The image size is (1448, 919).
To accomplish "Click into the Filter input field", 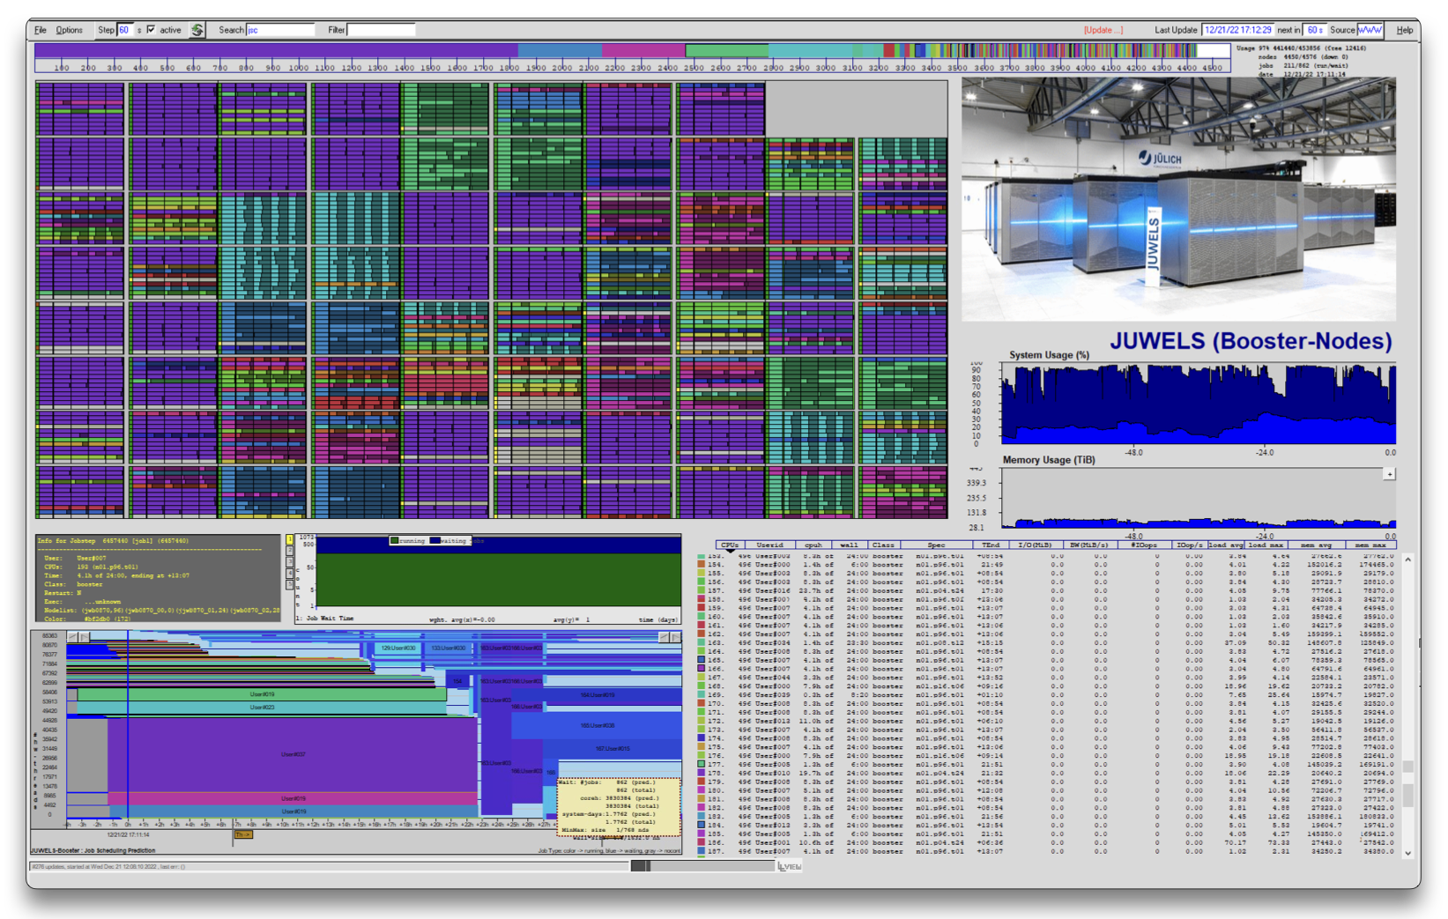I will click(381, 30).
